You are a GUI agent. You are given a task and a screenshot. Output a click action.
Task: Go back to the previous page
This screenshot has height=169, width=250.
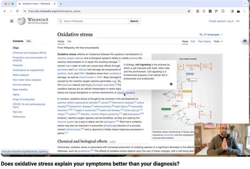coord(5,11)
